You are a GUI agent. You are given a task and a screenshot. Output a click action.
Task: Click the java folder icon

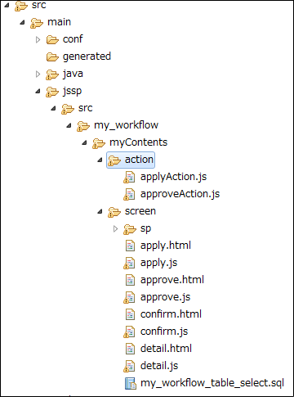52,74
